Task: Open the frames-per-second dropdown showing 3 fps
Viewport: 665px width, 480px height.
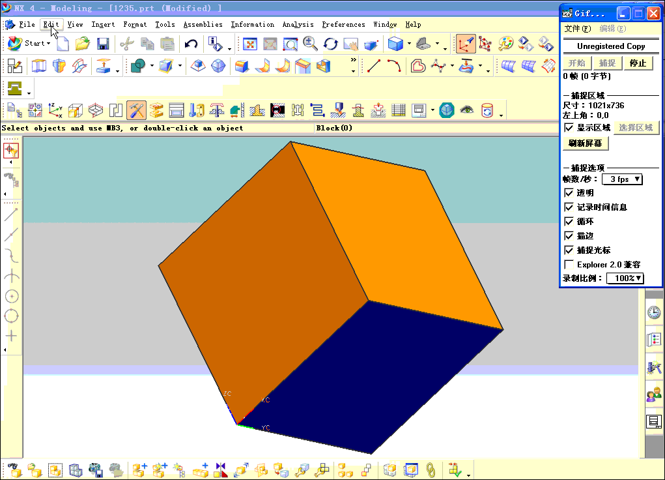Action: (622, 179)
